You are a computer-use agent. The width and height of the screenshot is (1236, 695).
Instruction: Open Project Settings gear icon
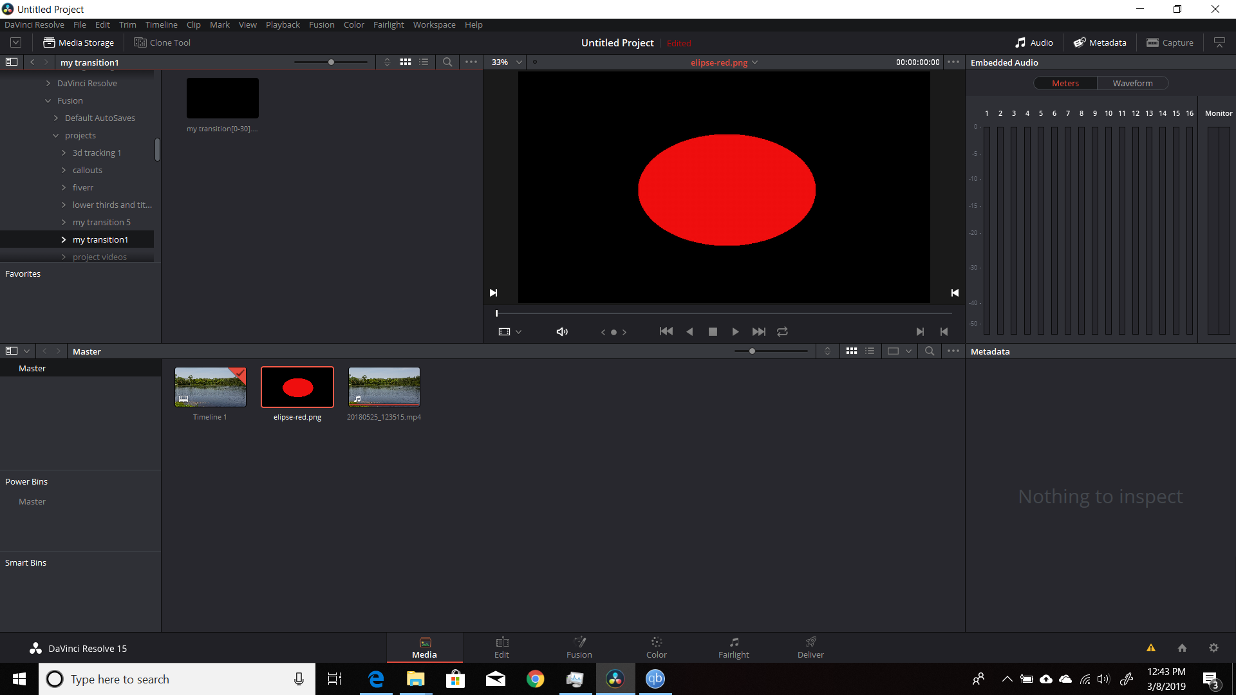(x=1213, y=648)
